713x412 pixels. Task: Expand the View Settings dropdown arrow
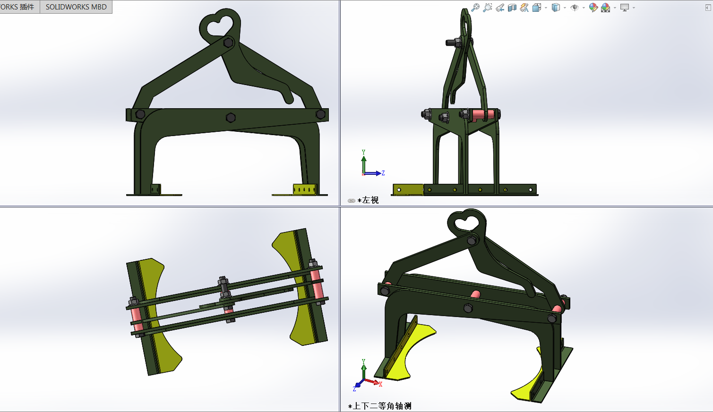634,8
